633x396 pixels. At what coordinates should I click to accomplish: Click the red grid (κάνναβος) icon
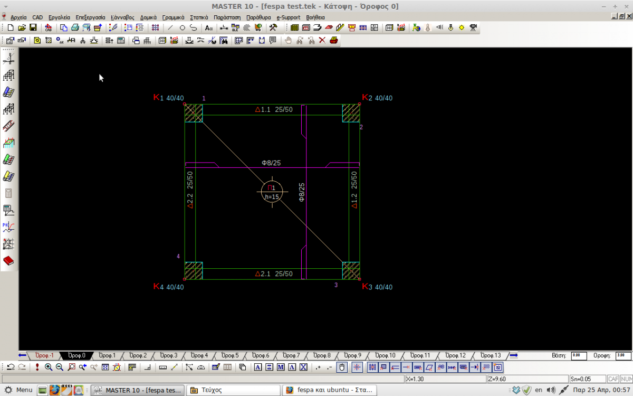(156, 27)
